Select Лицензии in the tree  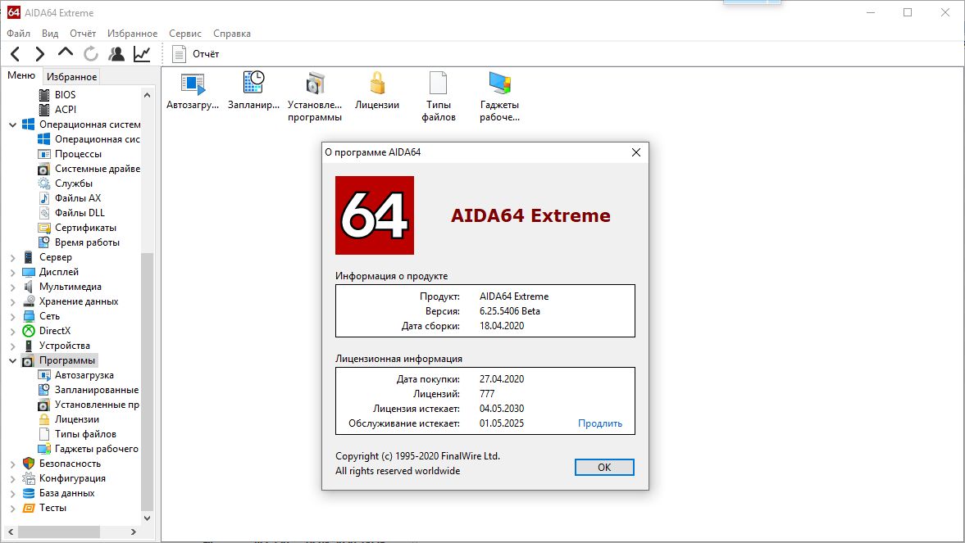click(68, 419)
